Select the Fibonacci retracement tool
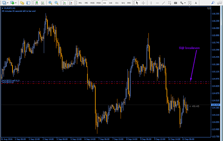 tap(169, 3)
